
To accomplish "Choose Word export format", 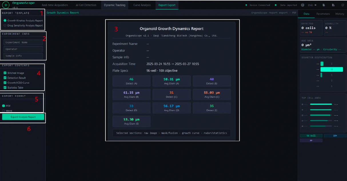I will (x=7, y=111).
